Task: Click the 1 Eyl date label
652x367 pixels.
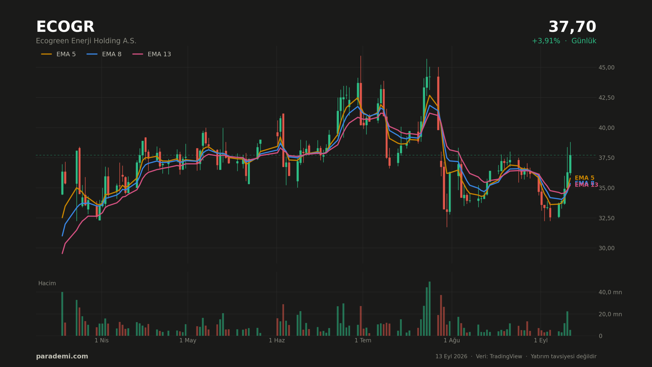Action: coord(541,340)
